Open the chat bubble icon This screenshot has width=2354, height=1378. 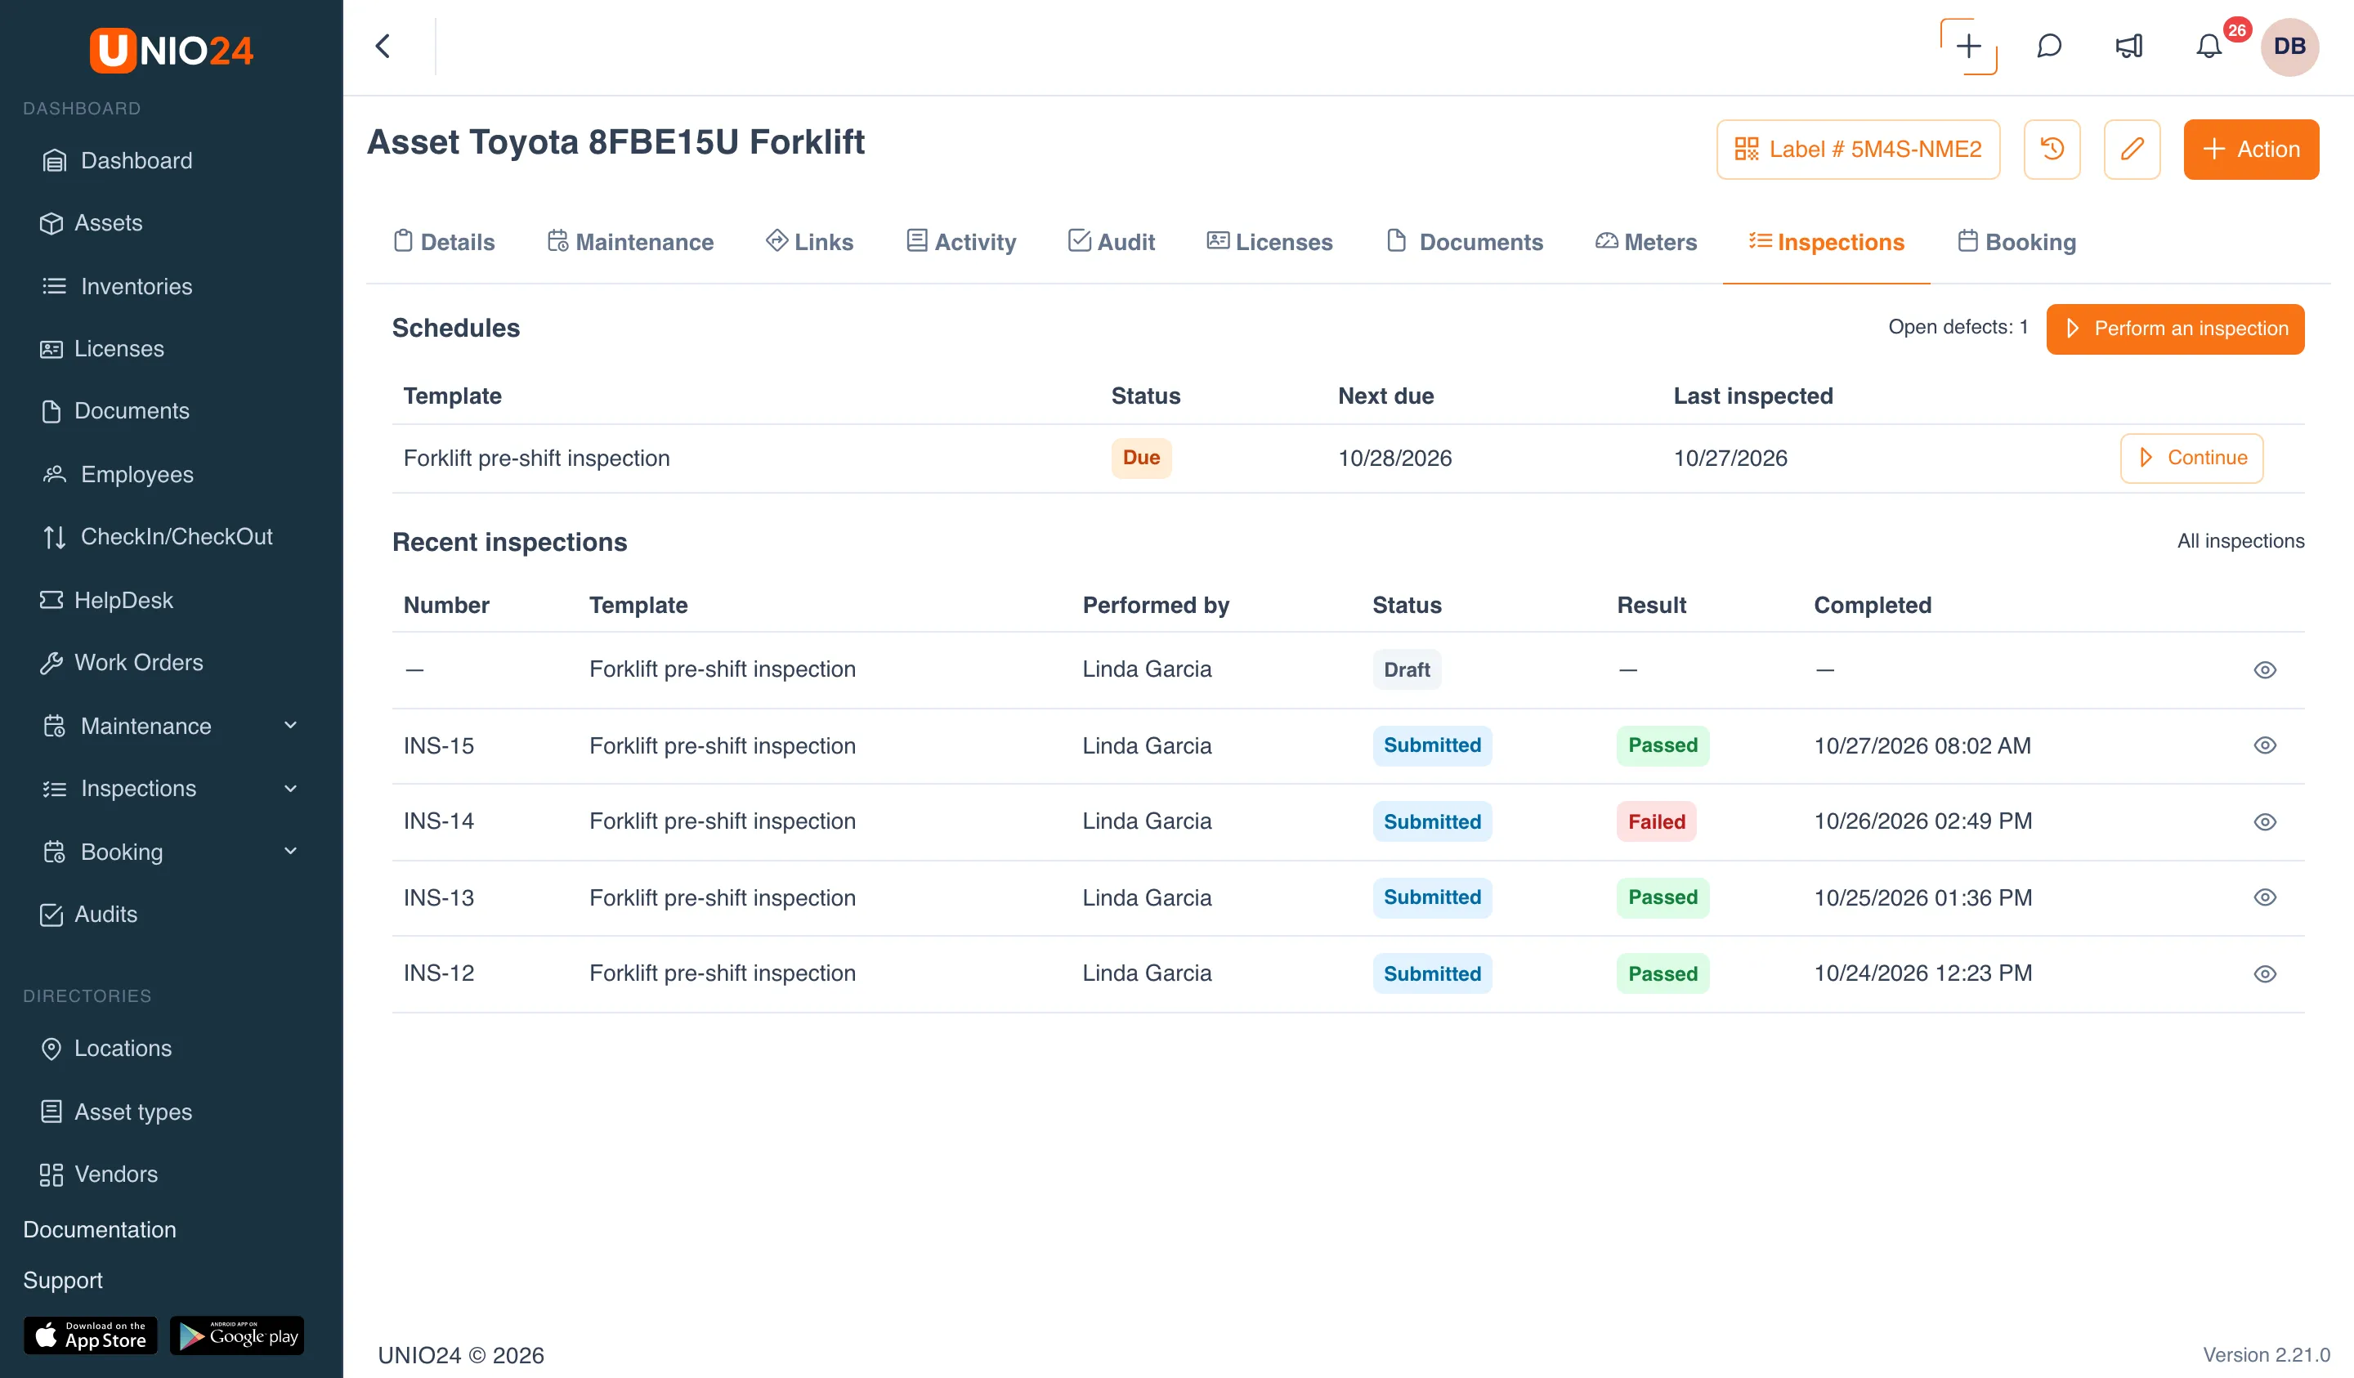(2048, 46)
